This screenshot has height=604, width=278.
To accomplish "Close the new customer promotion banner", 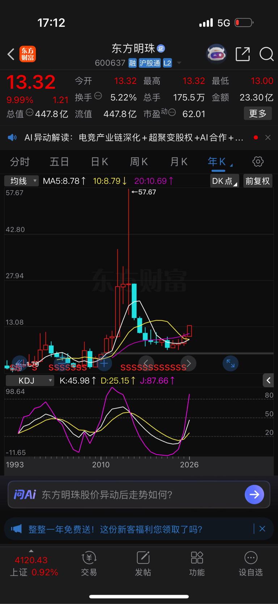I will pos(262,529).
